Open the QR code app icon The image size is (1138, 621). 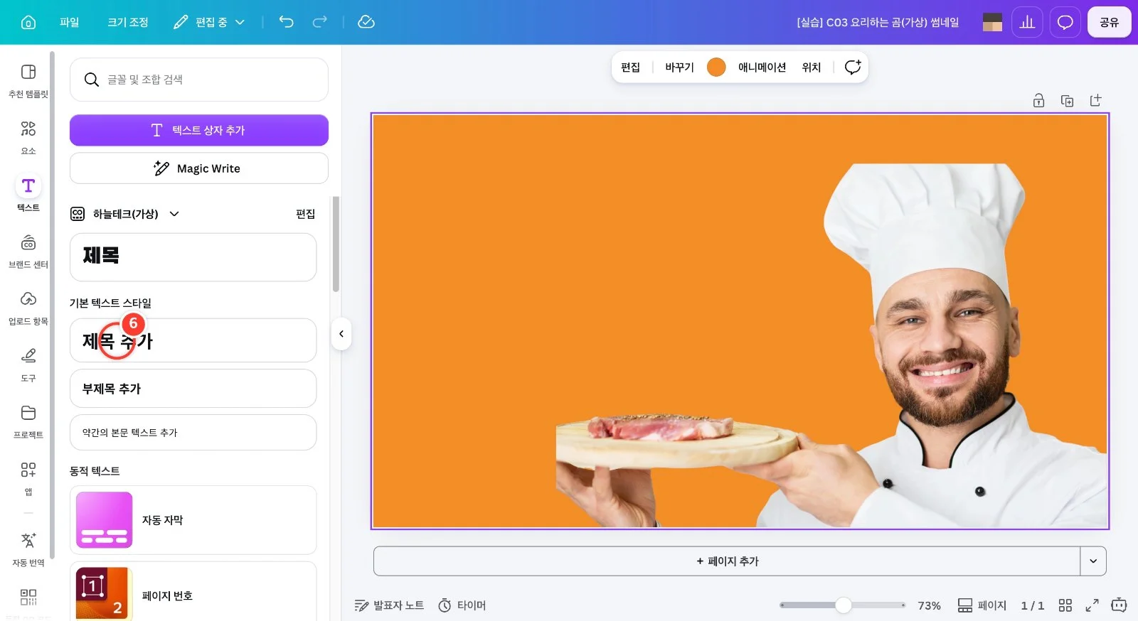coord(28,597)
